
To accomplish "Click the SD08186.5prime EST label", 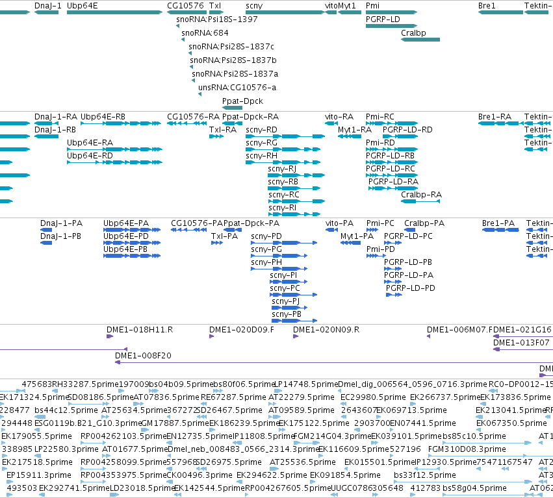I will 101,397.
